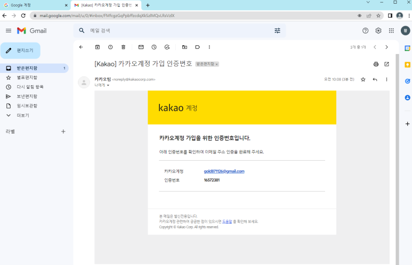Go to newer email arrow

pos(375,47)
